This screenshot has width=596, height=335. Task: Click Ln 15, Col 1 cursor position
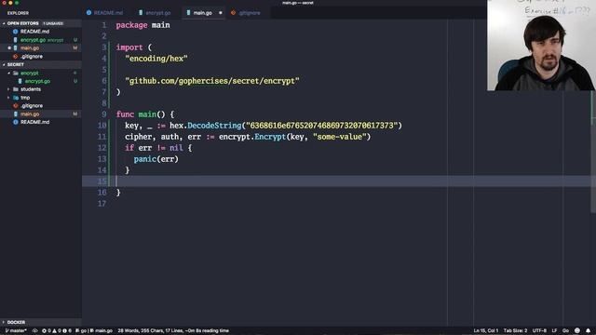pos(486,331)
